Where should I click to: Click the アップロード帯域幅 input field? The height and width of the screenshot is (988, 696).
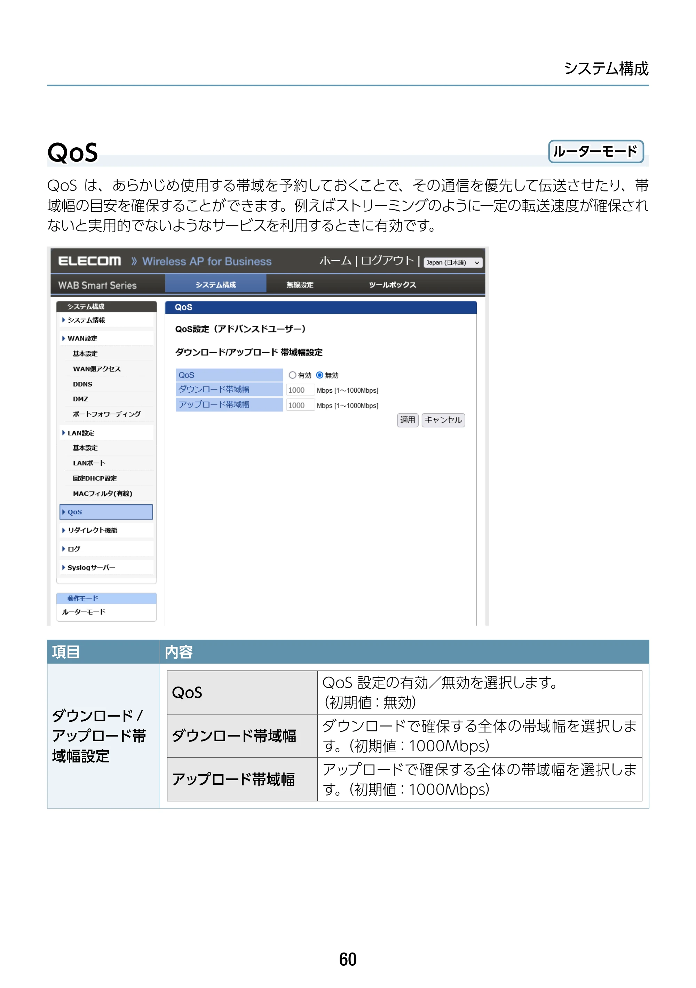300,405
